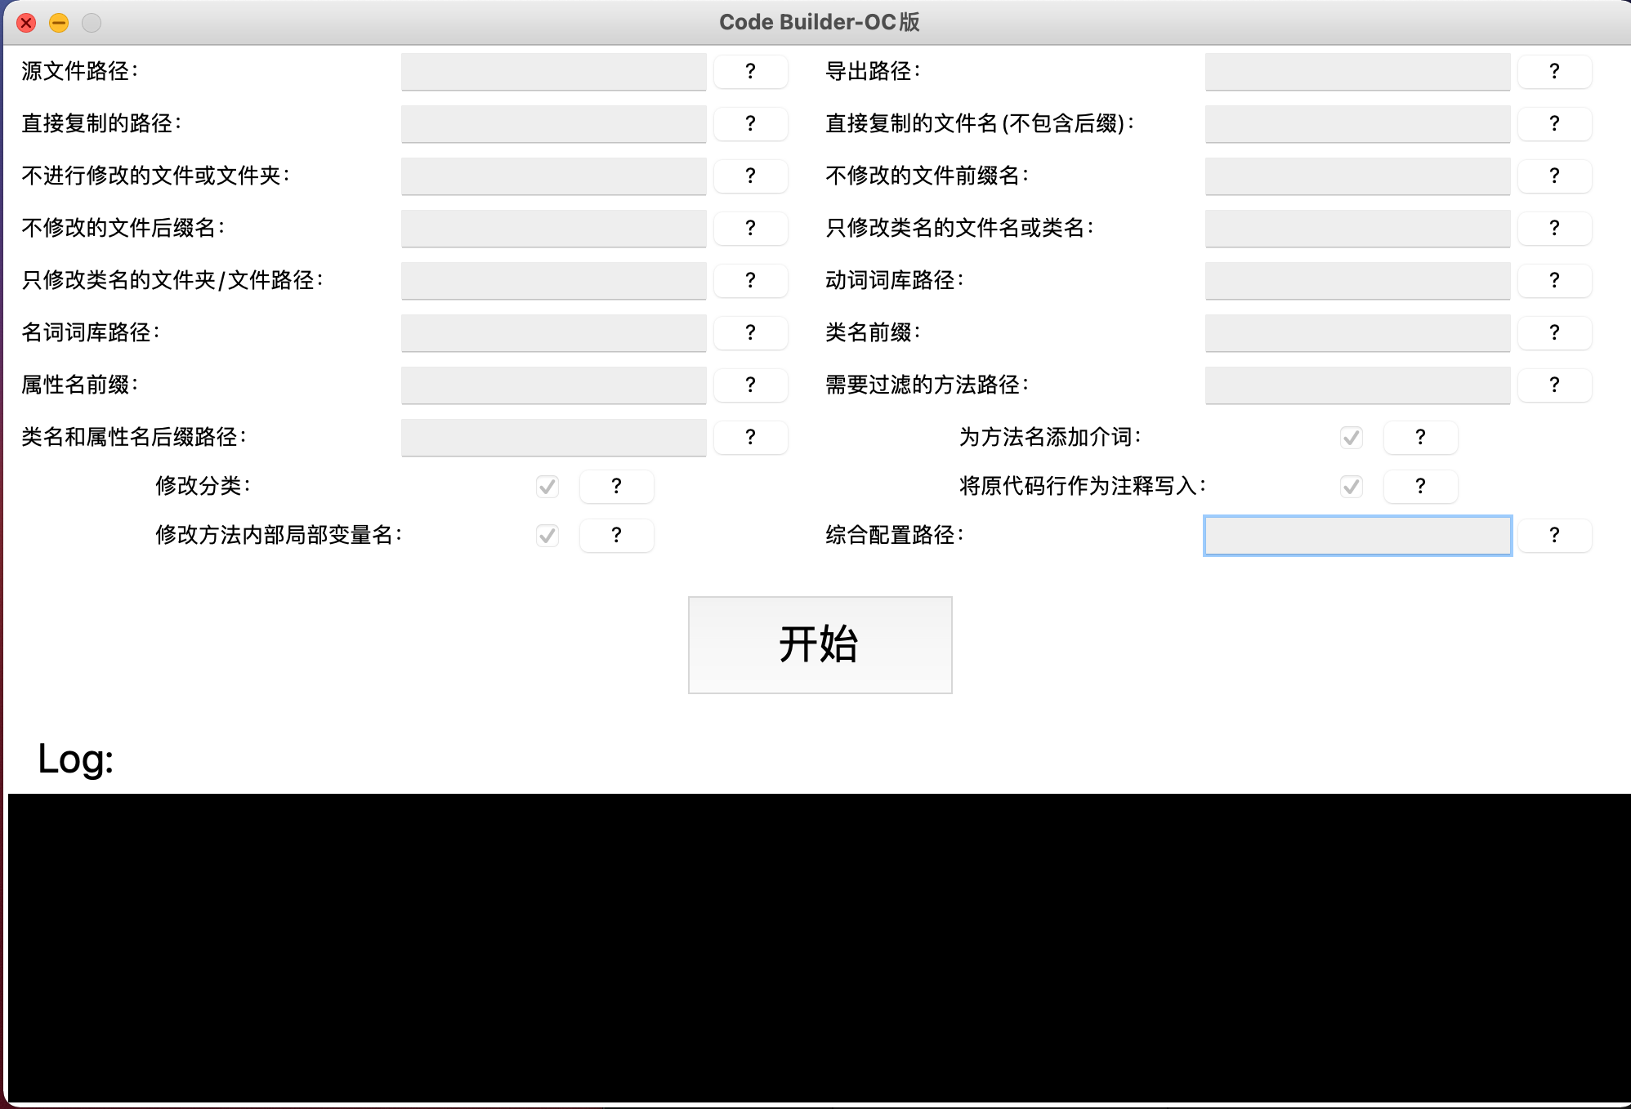
Task: Show help for 为方法名添加介词
Action: pos(1420,438)
